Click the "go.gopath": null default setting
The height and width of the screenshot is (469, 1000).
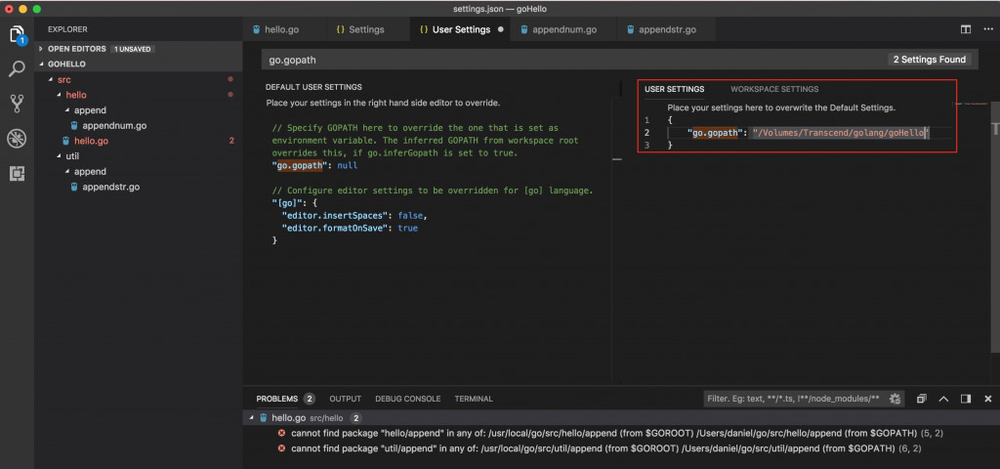coord(315,165)
